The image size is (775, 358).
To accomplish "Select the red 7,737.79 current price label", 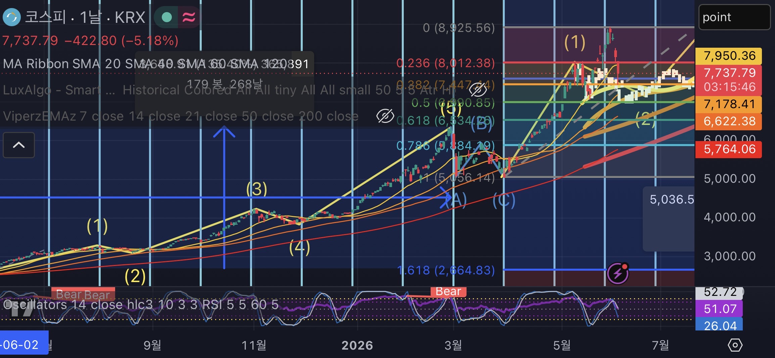I will click(x=729, y=80).
